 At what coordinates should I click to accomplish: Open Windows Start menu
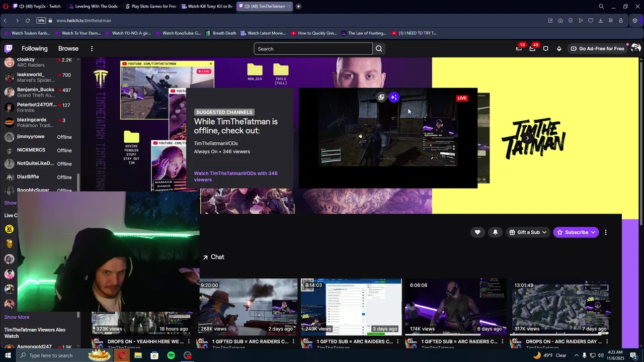coord(8,355)
